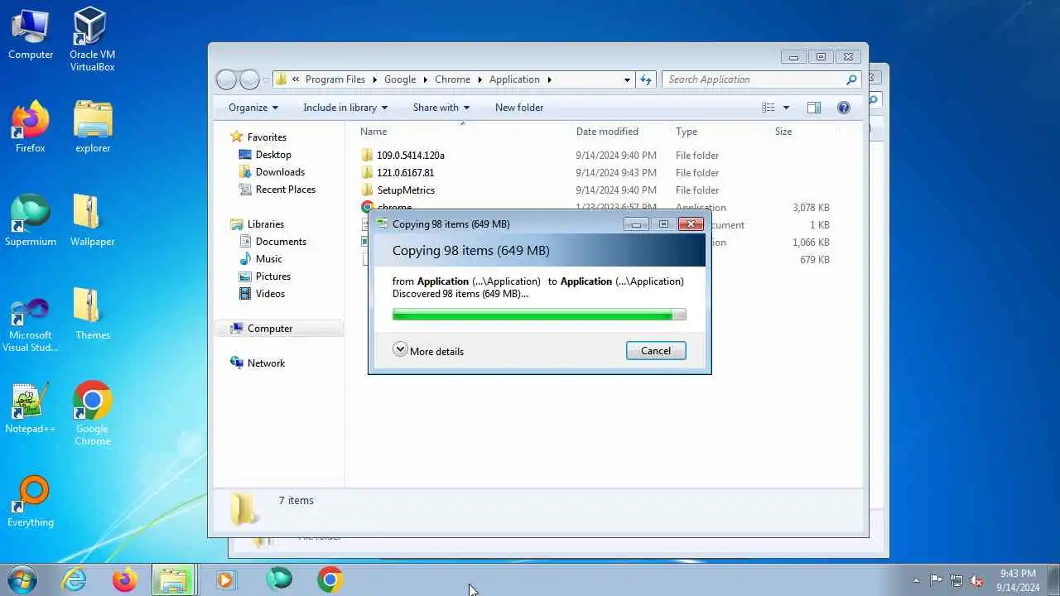Sort by the Type column header

pos(687,132)
